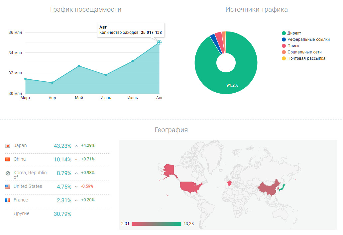Click the Japan flag icon

click(x=8, y=146)
